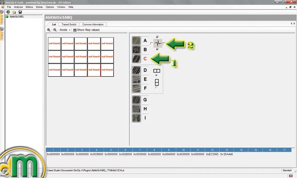Click the save floppy disk icon
The width and height of the screenshot is (297, 178).
[x=20, y=12]
